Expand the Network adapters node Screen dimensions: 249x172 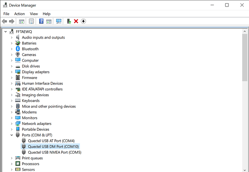(x=12, y=124)
